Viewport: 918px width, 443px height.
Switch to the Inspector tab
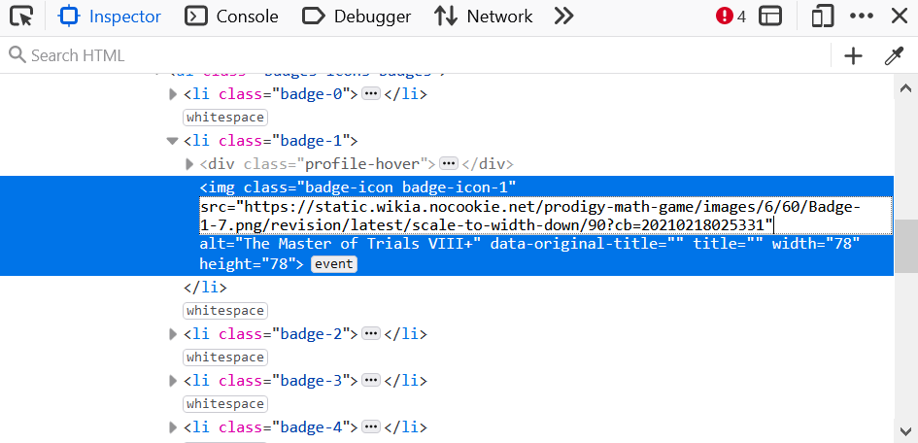point(110,17)
